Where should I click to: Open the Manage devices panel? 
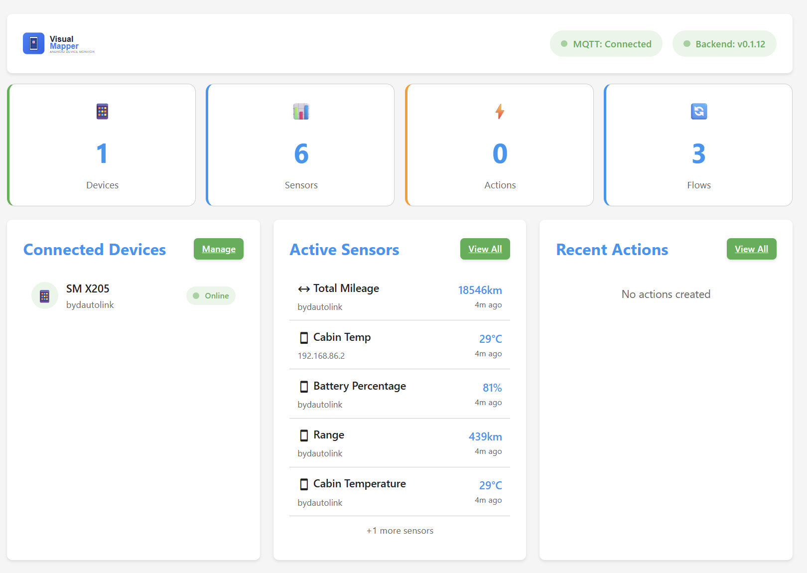point(218,249)
